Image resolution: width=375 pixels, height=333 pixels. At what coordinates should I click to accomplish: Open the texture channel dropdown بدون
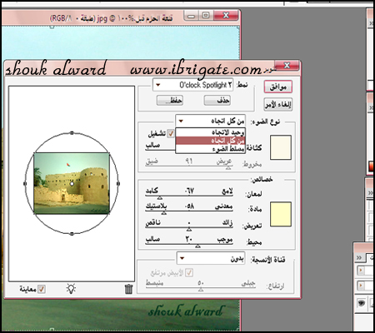(211, 258)
